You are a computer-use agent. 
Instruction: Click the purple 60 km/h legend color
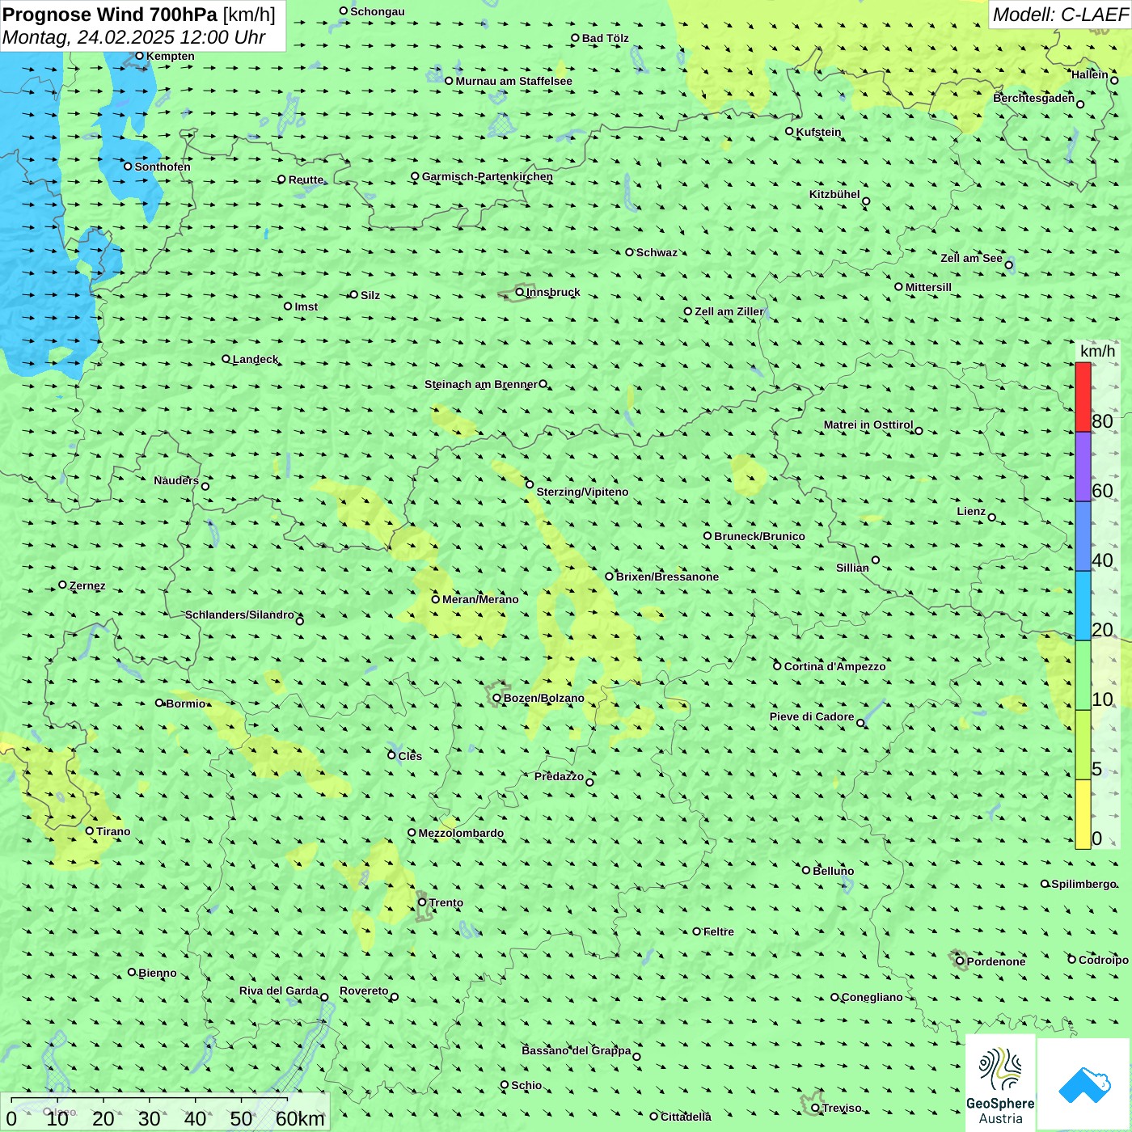(x=1083, y=467)
